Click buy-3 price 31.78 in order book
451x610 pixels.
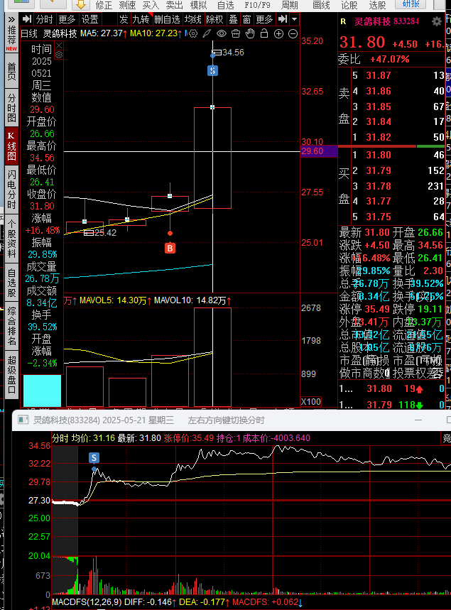(379, 186)
